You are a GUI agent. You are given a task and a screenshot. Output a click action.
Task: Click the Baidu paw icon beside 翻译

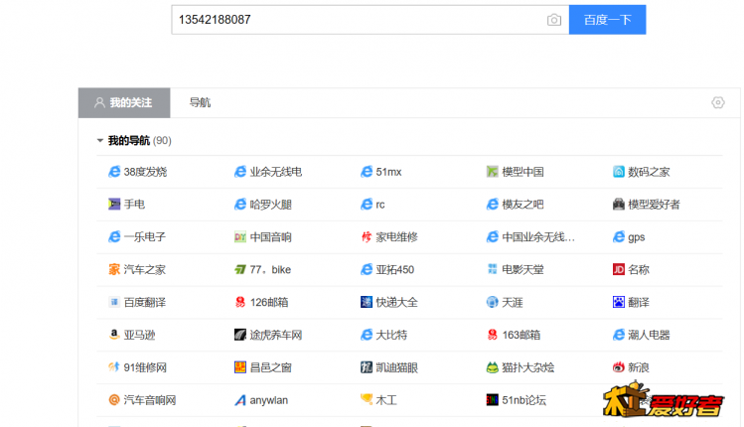click(619, 302)
